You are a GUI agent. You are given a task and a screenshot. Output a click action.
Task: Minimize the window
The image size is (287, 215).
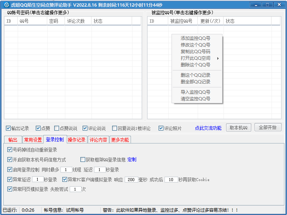coord(256,4)
